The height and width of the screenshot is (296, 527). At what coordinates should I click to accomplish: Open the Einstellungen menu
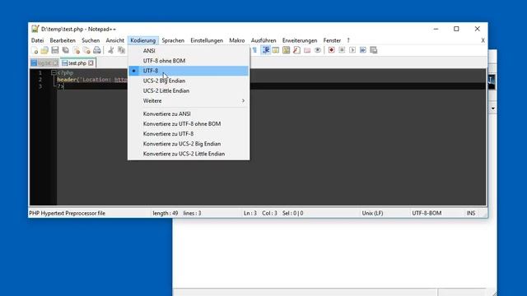point(207,40)
